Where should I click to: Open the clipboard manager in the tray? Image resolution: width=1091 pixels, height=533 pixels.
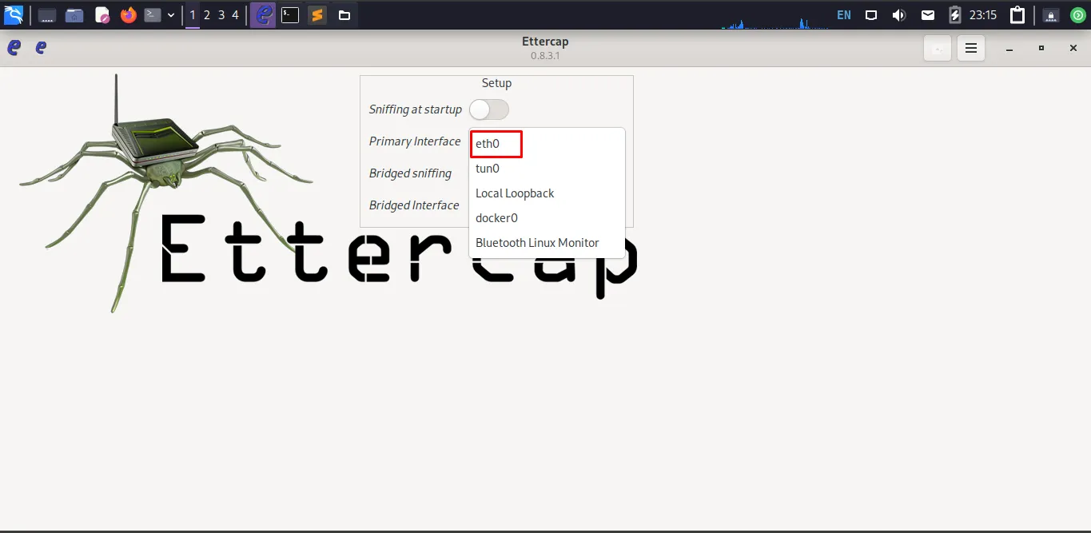pyautogui.click(x=1017, y=14)
